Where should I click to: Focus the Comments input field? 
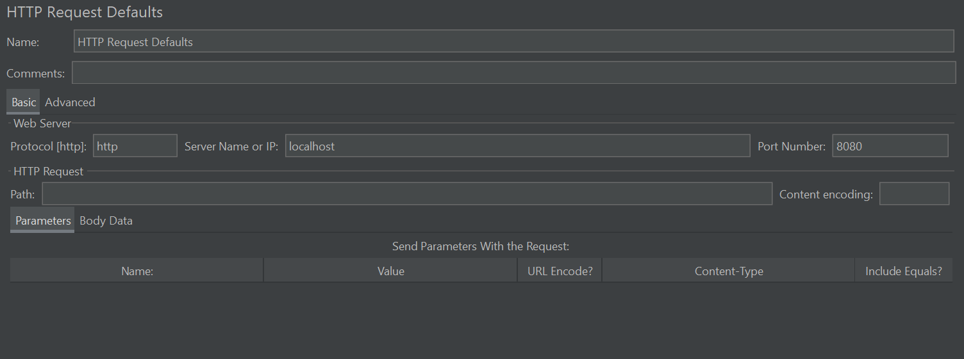tap(513, 73)
